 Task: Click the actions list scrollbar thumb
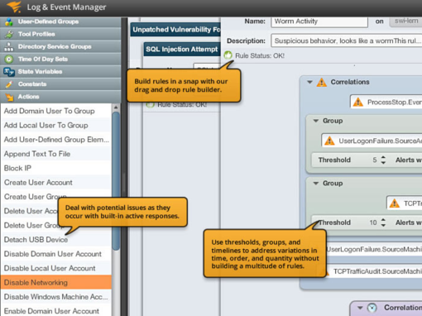click(x=116, y=180)
